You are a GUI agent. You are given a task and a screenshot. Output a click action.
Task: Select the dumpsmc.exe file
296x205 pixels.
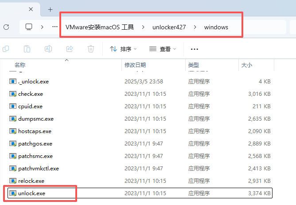(36, 119)
